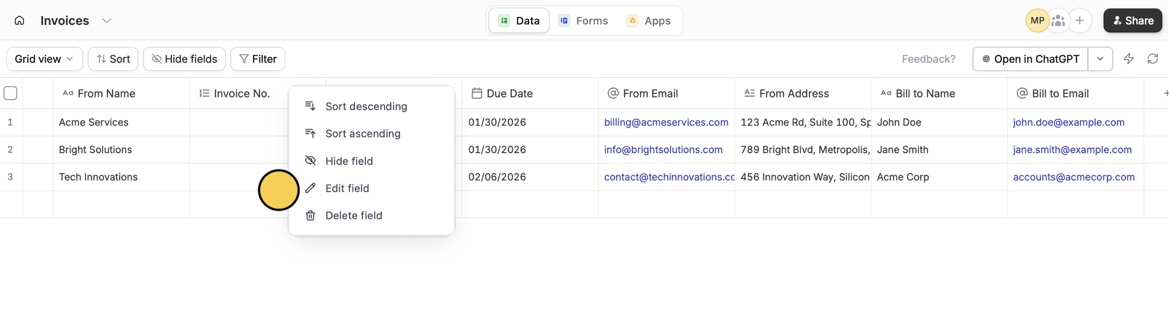
Task: Select the Acme Corp cell
Action: pos(939,177)
